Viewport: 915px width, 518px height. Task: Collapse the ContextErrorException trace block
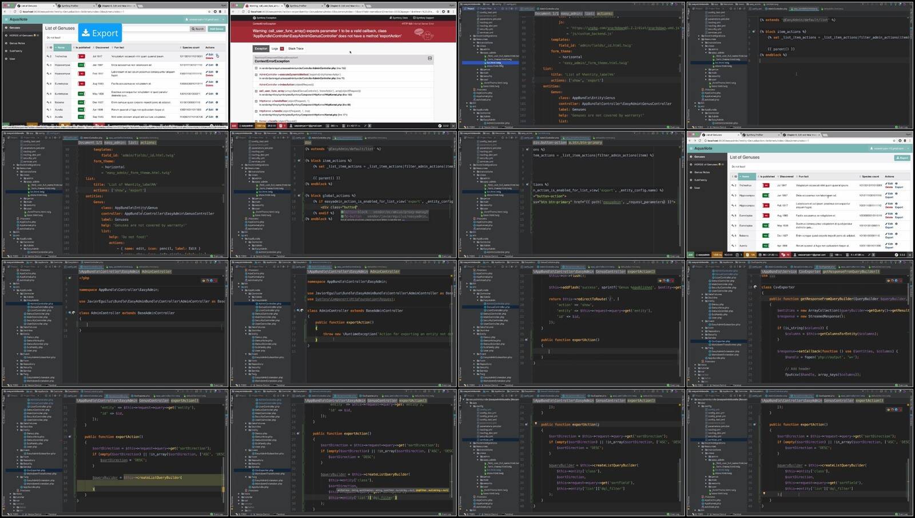coord(429,58)
